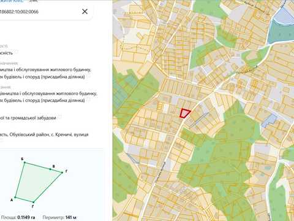
Task: Click vertex А of the parcel diagram
Action: (x=15, y=198)
